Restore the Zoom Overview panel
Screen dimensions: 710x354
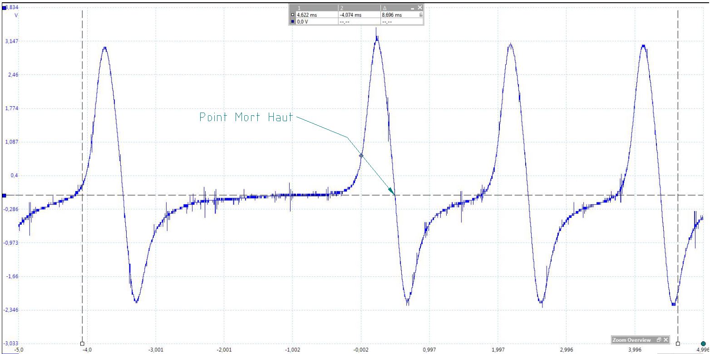[658, 340]
